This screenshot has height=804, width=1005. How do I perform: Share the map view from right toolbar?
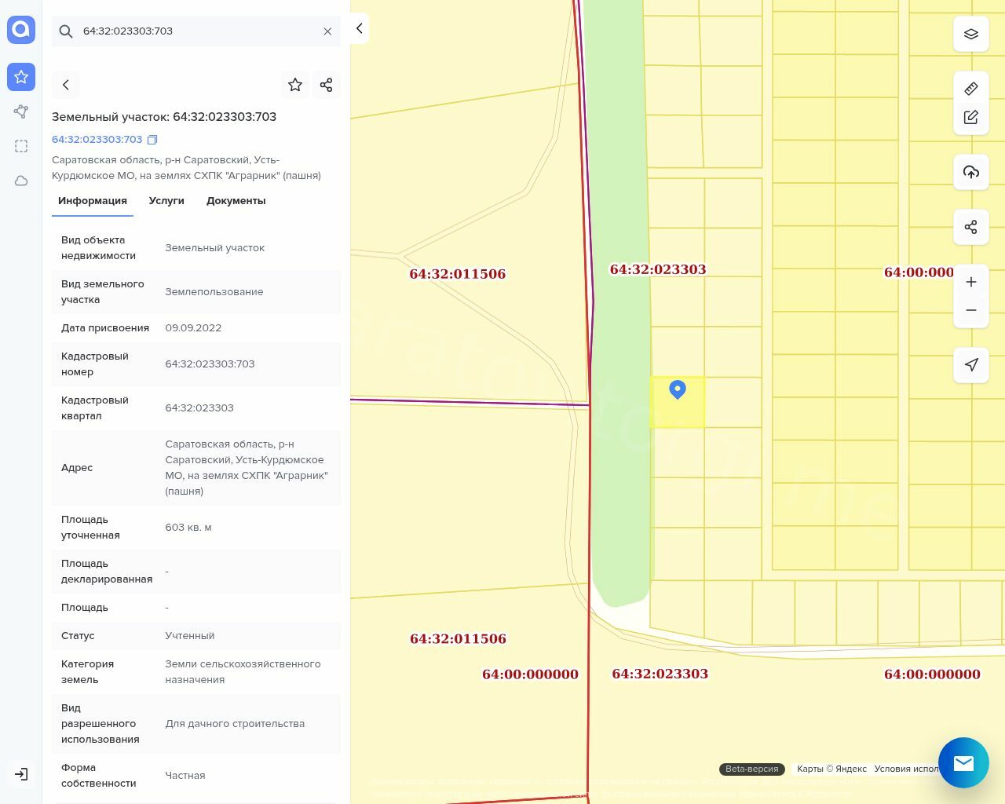(x=970, y=227)
